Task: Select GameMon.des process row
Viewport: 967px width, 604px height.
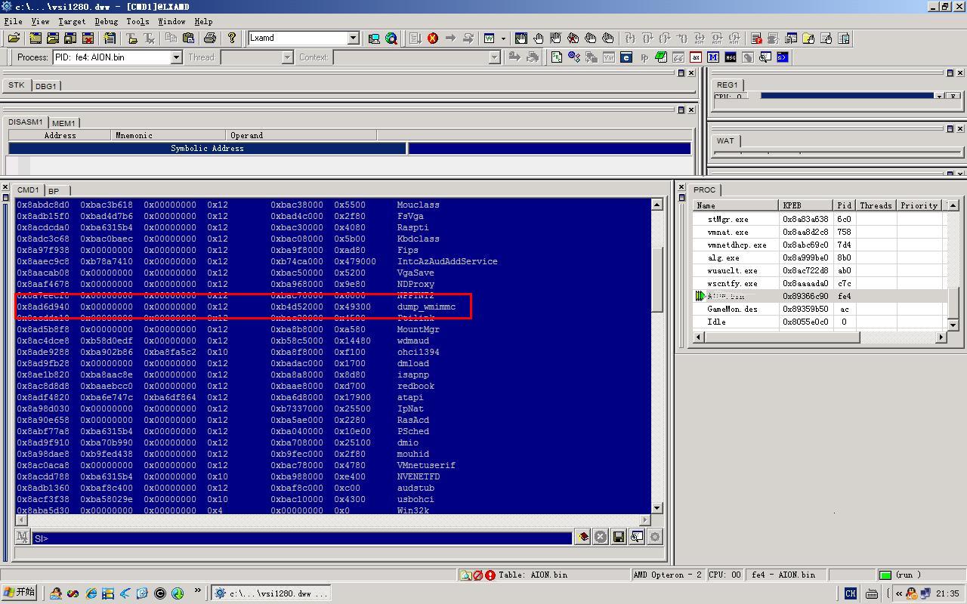Action: click(820, 309)
